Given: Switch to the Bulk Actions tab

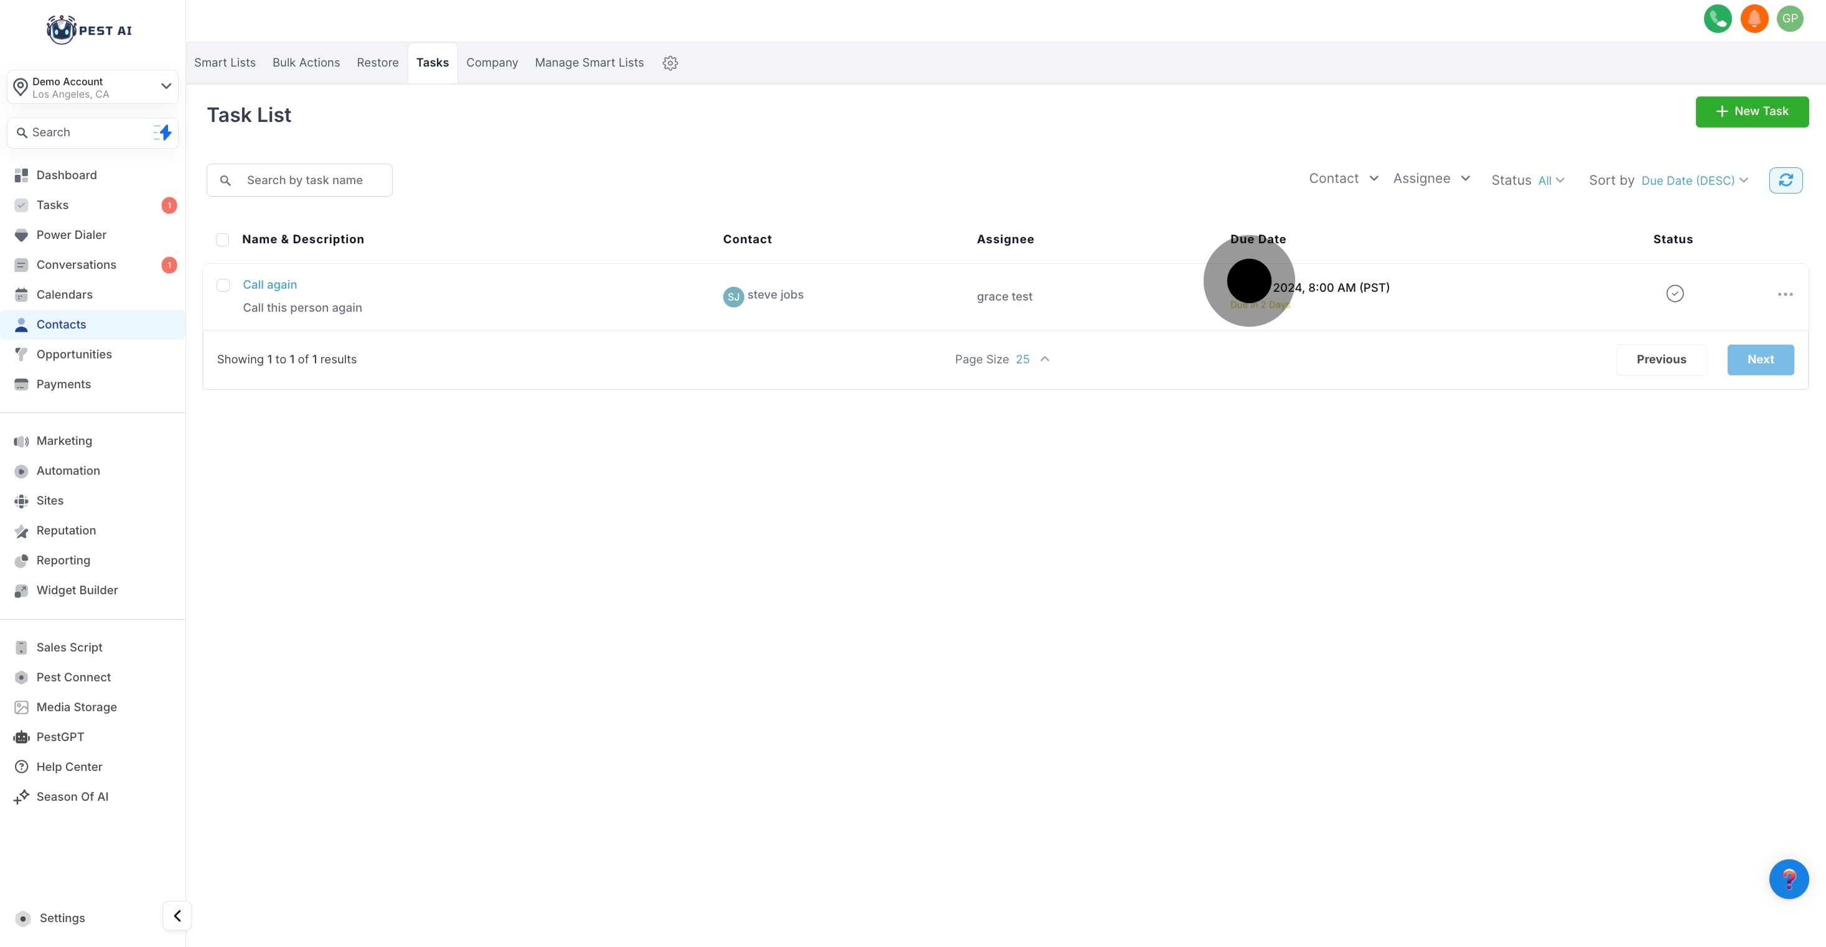Looking at the screenshot, I should pos(306,62).
